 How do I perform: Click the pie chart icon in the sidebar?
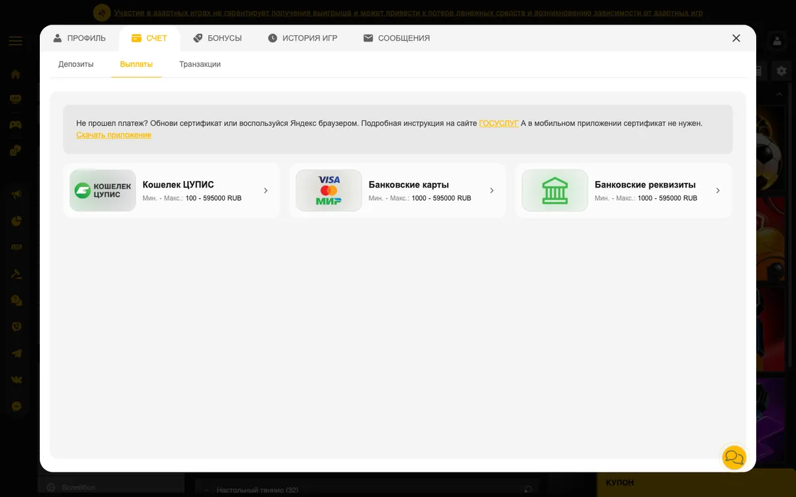(17, 221)
